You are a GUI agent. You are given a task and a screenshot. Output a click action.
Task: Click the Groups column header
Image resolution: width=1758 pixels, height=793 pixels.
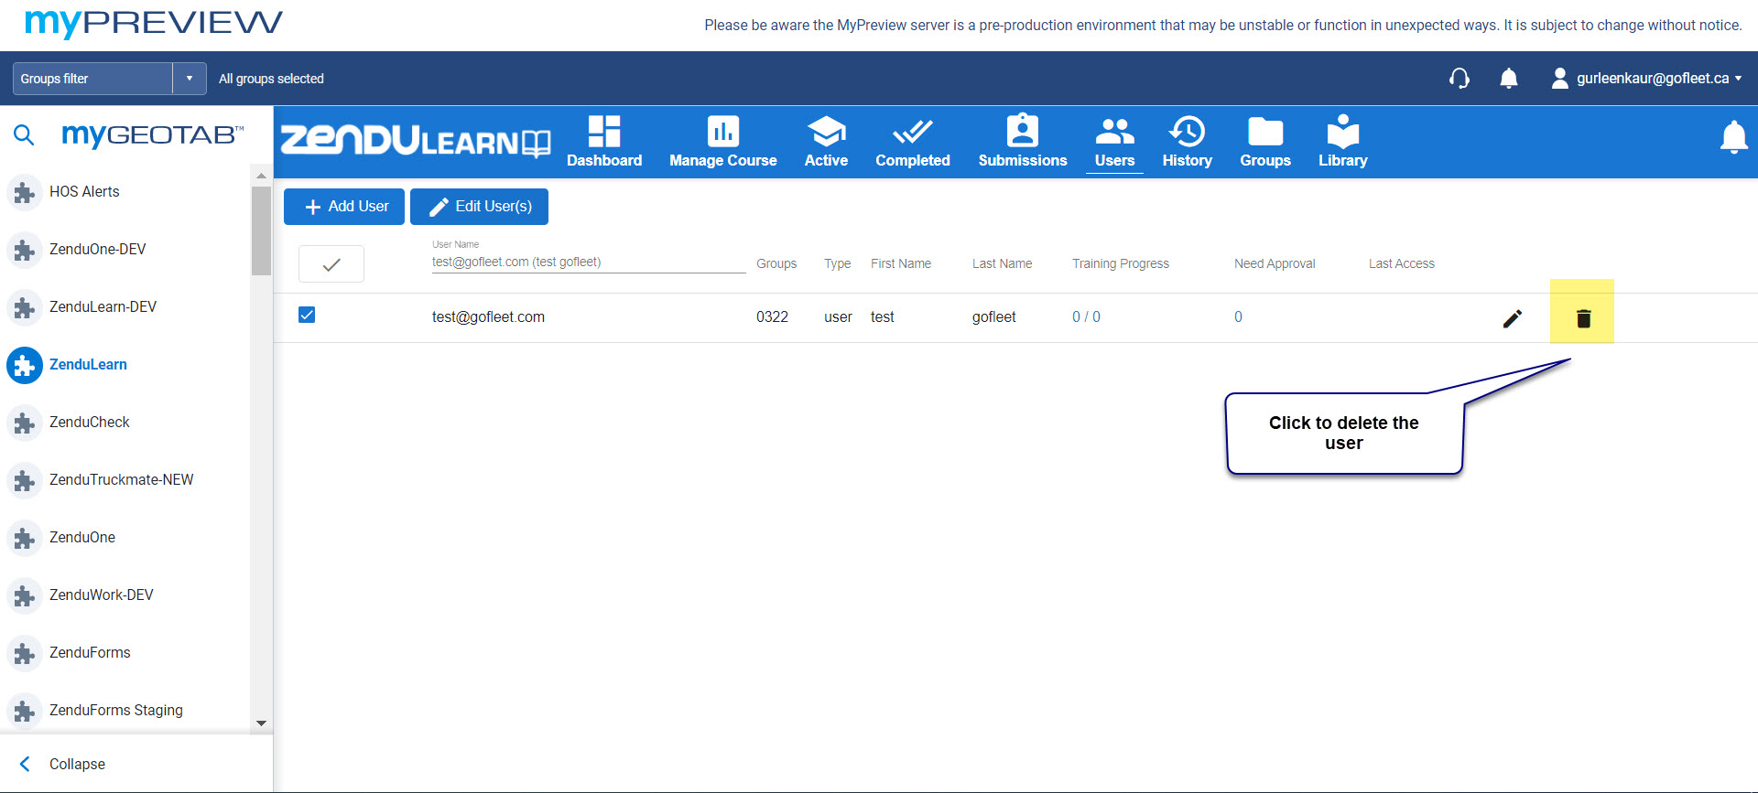pyautogui.click(x=776, y=264)
